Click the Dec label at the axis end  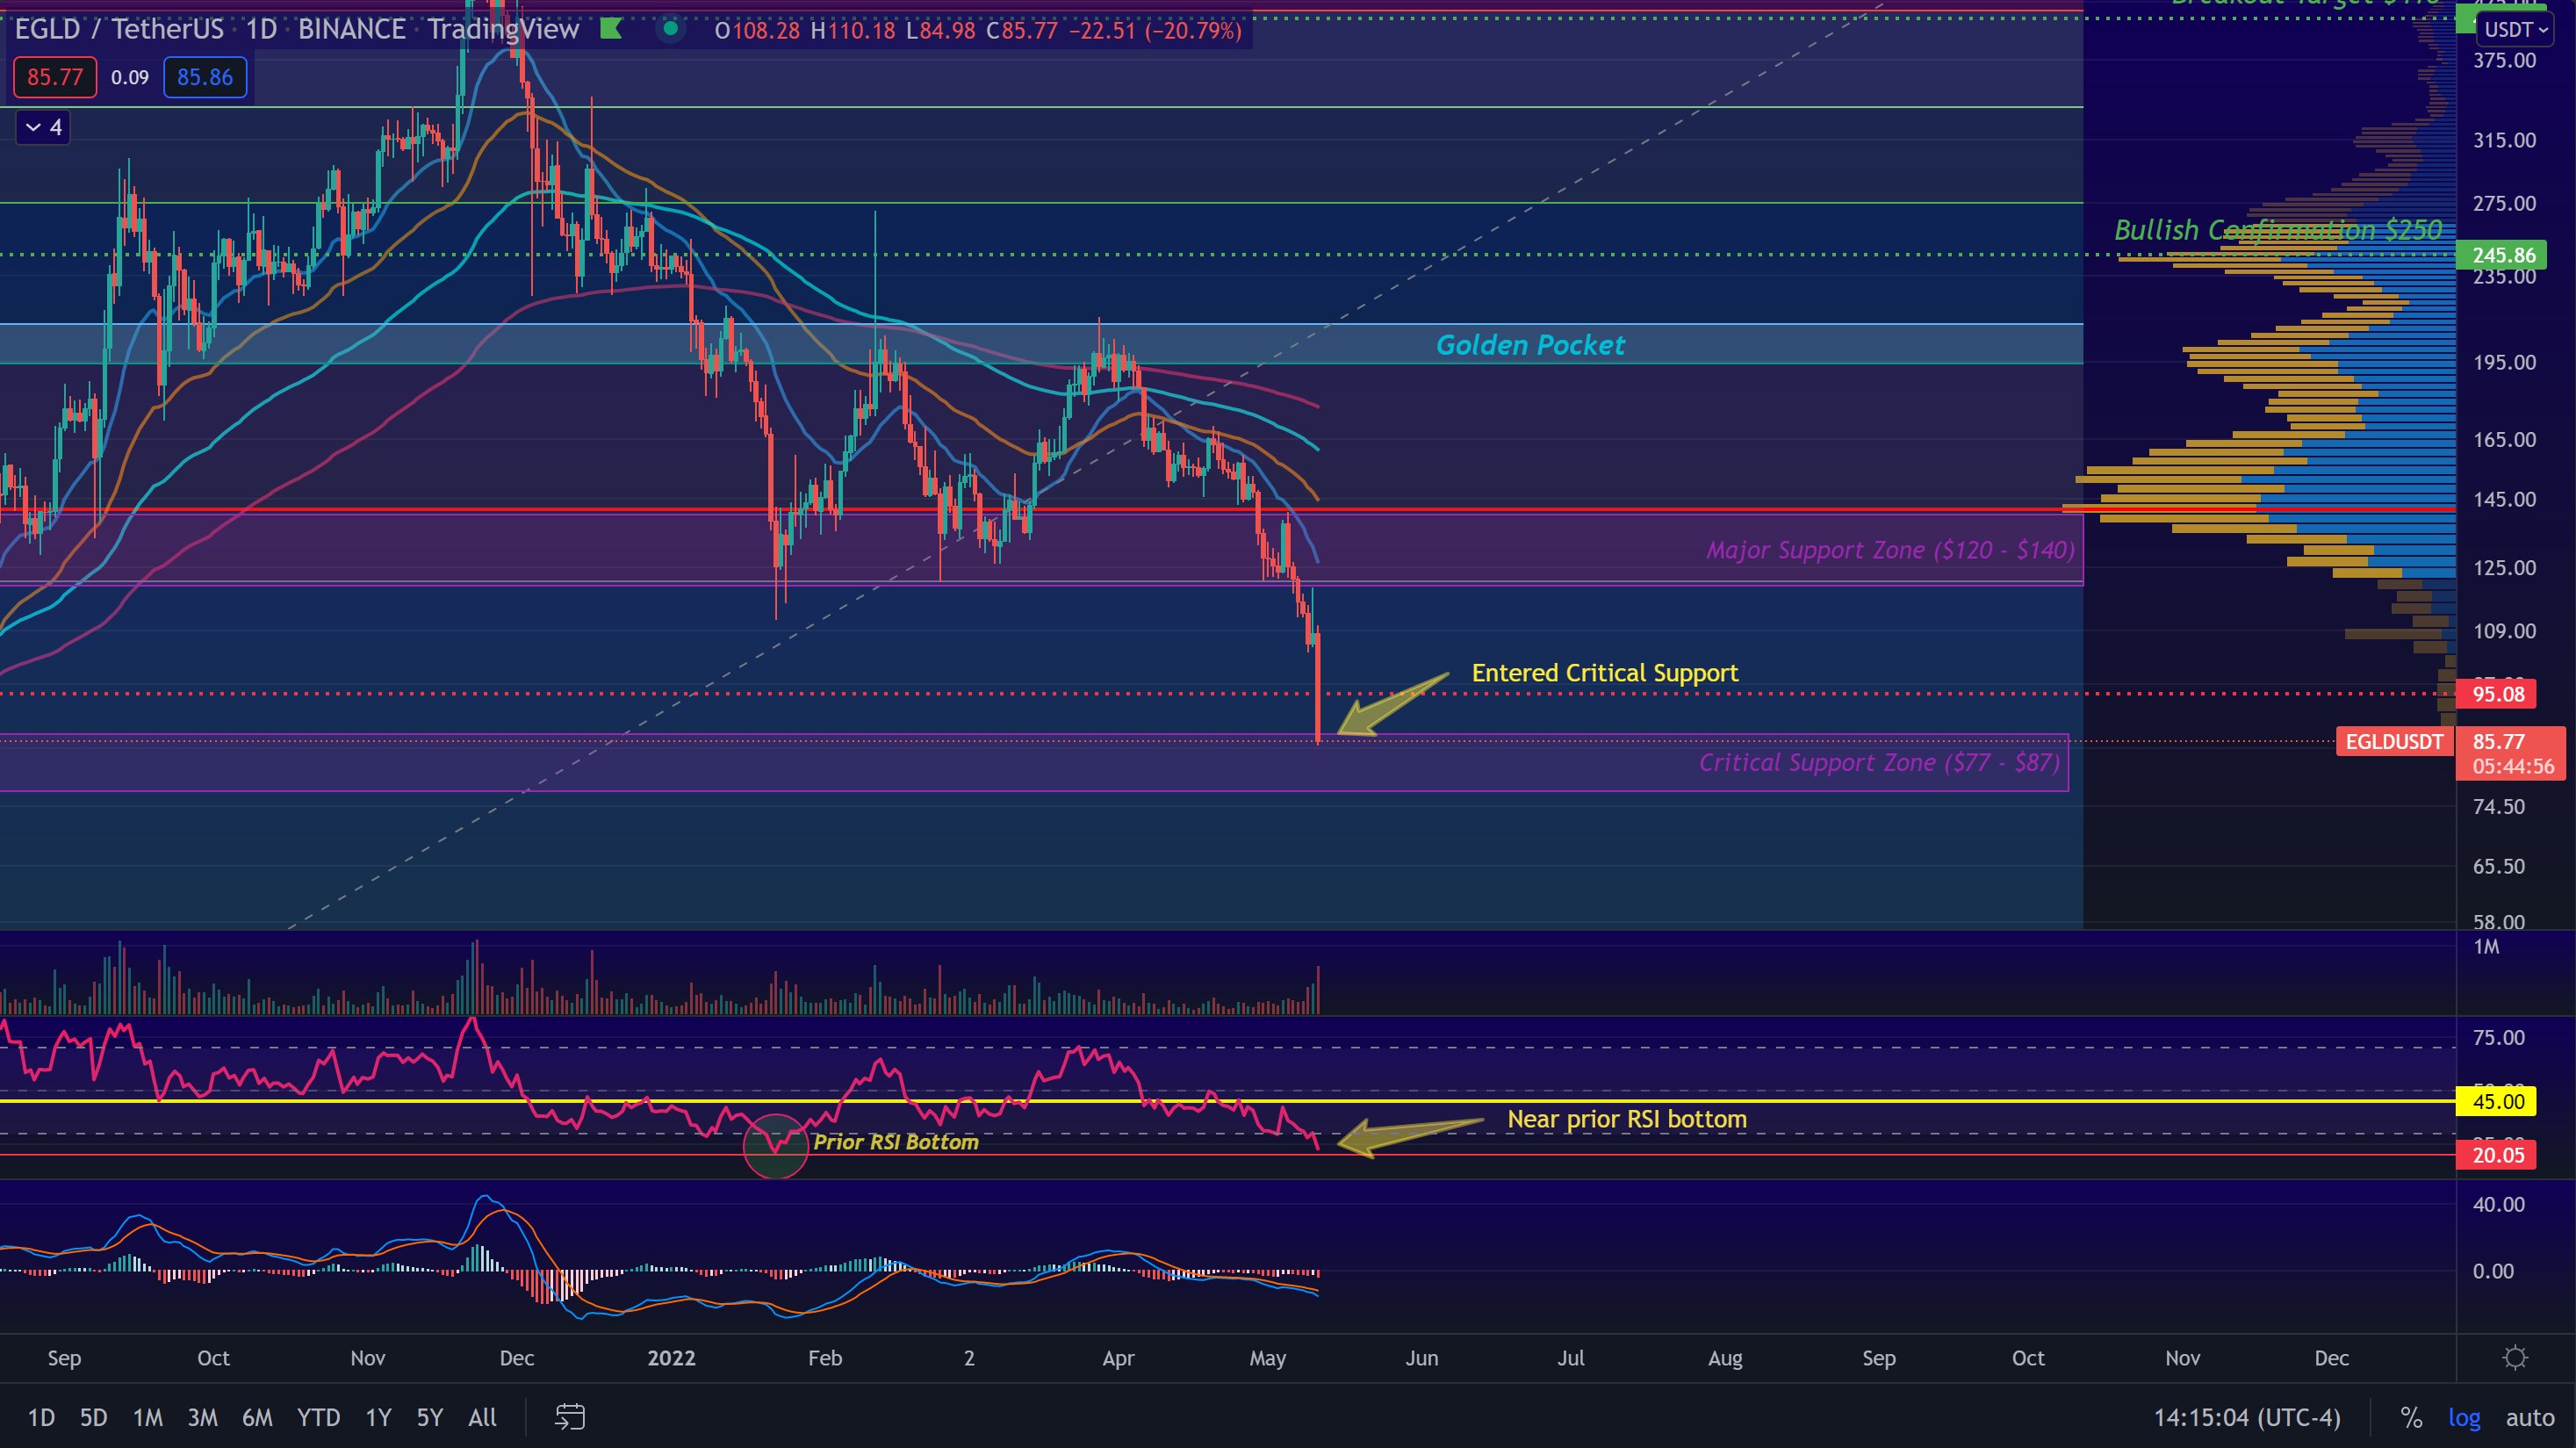pos(2331,1358)
